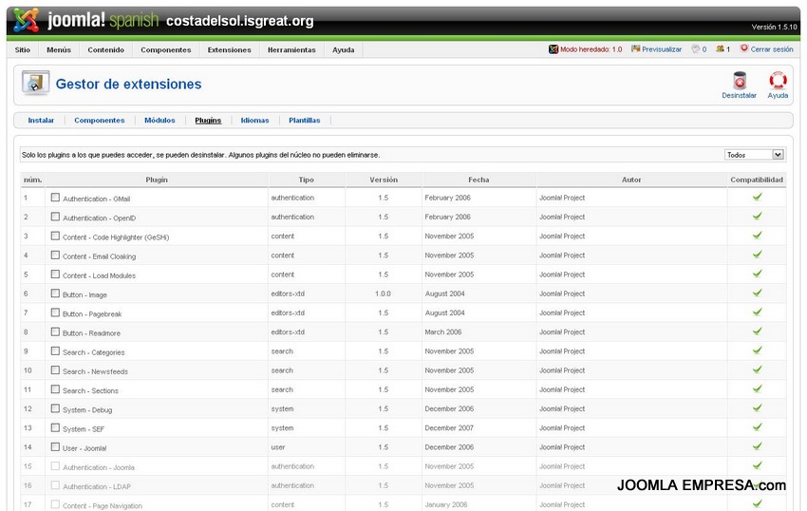Viewport: 807px width, 511px height.
Task: Click compatibility checkmark for Button - Pagebreak
Action: [757, 312]
